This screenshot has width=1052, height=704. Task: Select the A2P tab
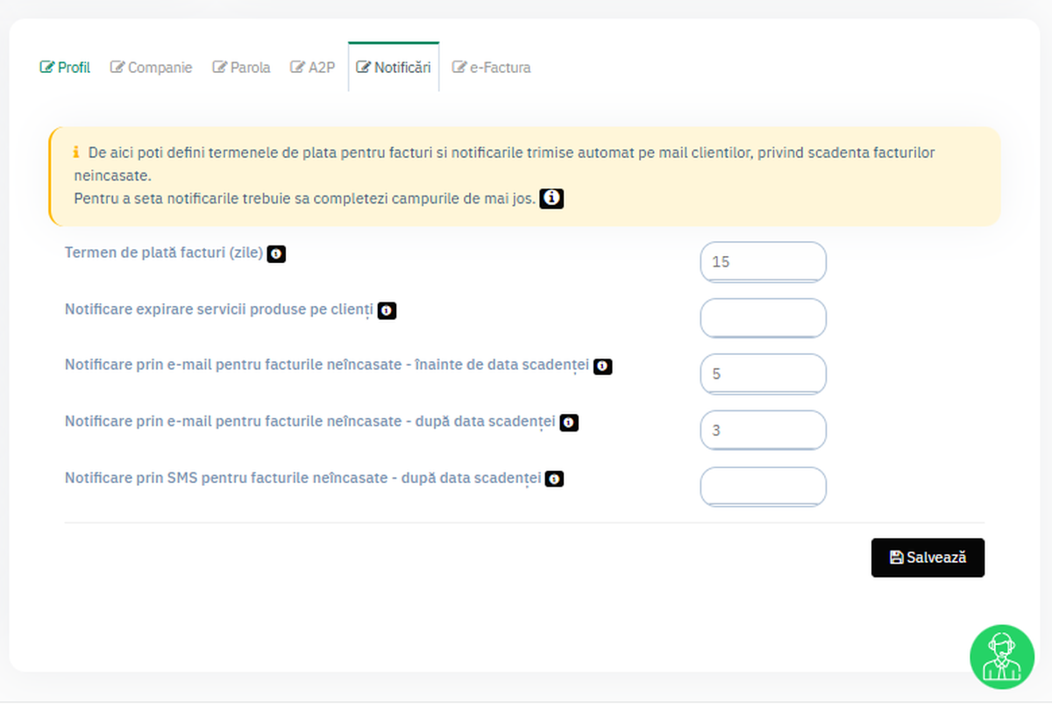313,68
